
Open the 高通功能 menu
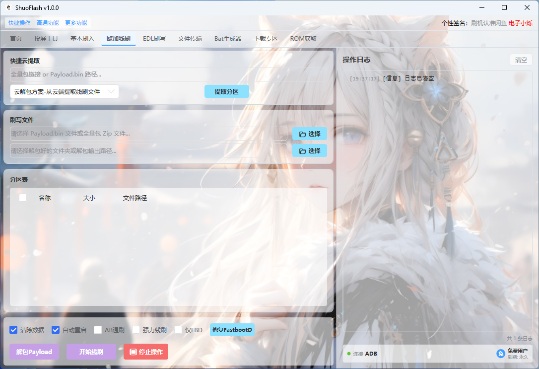48,23
